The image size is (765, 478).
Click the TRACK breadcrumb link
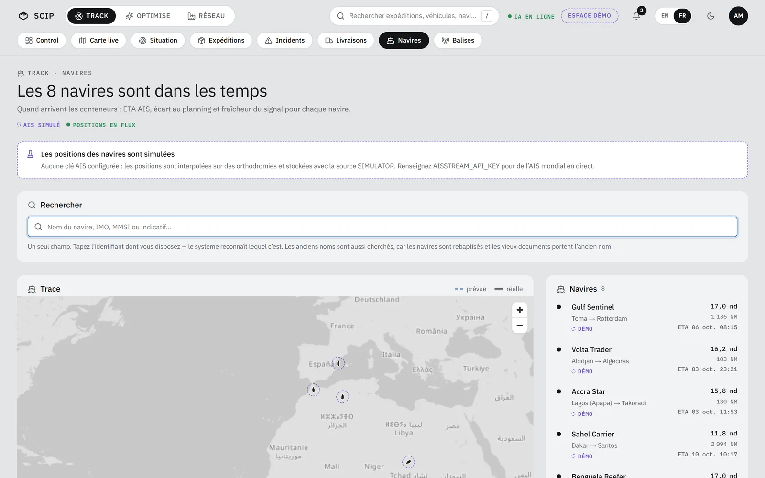[38, 73]
